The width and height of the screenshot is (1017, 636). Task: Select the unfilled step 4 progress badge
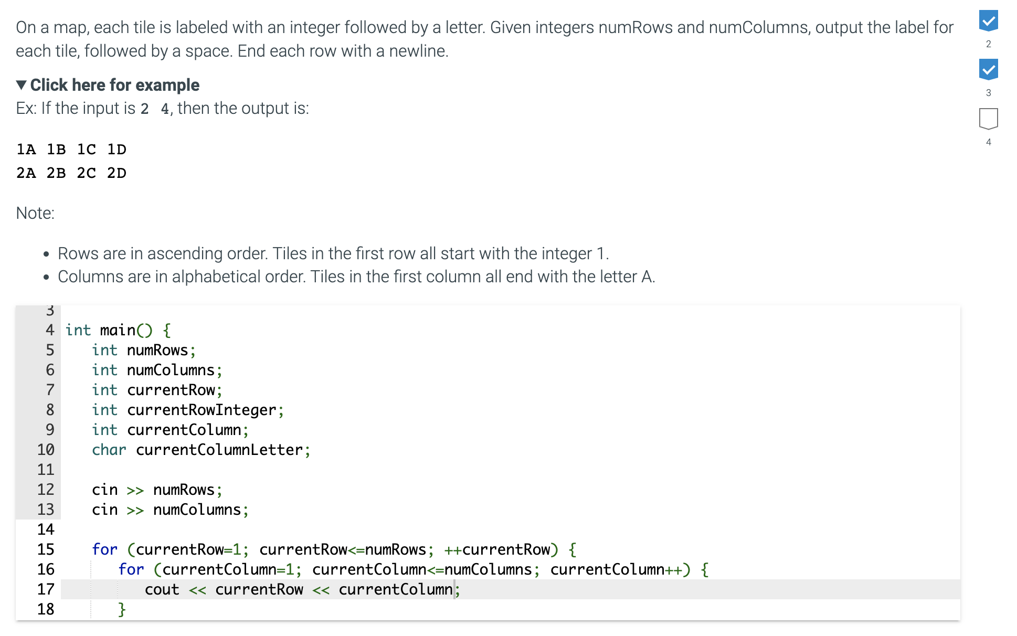(x=988, y=119)
